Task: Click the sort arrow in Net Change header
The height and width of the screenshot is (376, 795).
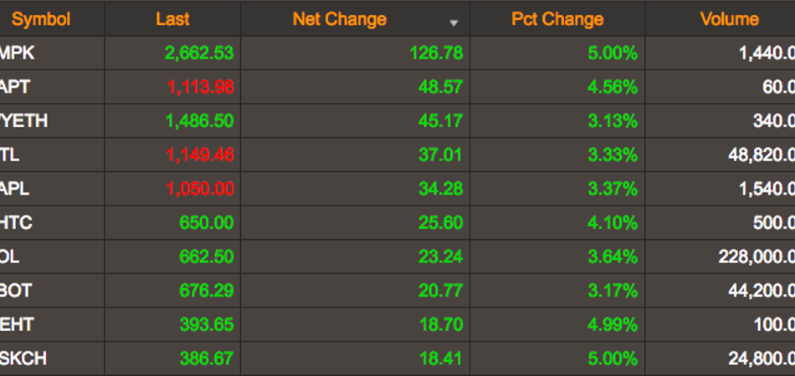Action: [x=454, y=23]
